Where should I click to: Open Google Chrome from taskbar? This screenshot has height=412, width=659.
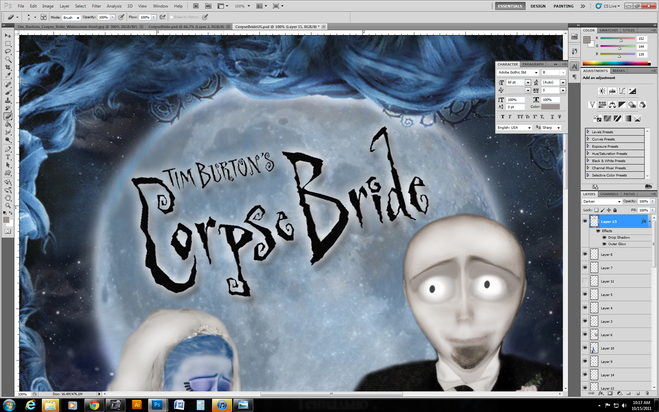[94, 405]
